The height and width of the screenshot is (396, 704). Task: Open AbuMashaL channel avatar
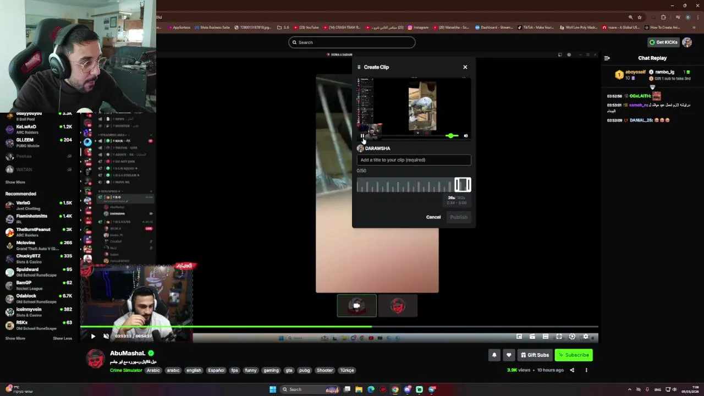click(95, 359)
